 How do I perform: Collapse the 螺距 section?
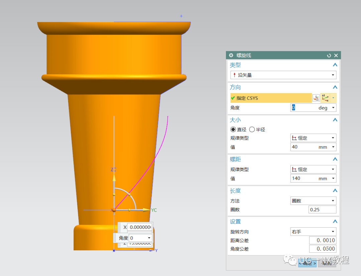coord(335,159)
